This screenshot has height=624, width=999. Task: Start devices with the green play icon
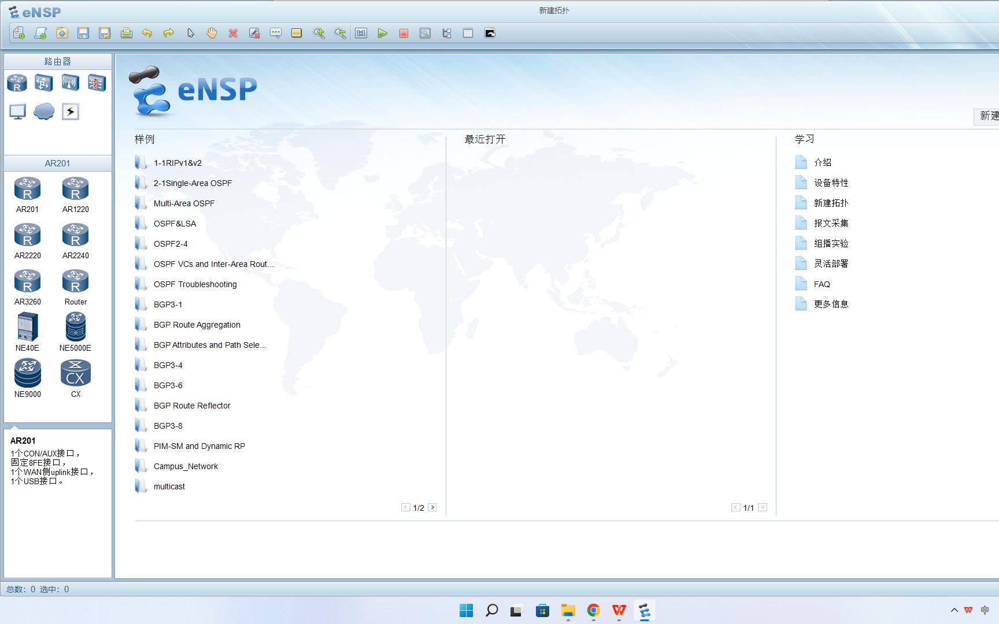coord(382,33)
